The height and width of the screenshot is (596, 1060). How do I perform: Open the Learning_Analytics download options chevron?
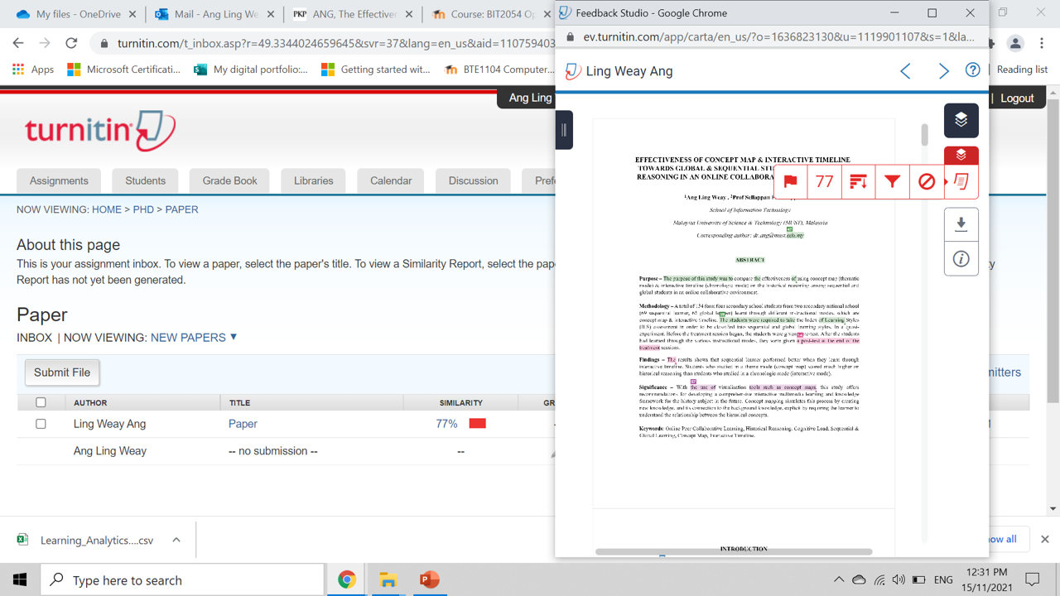[176, 540]
